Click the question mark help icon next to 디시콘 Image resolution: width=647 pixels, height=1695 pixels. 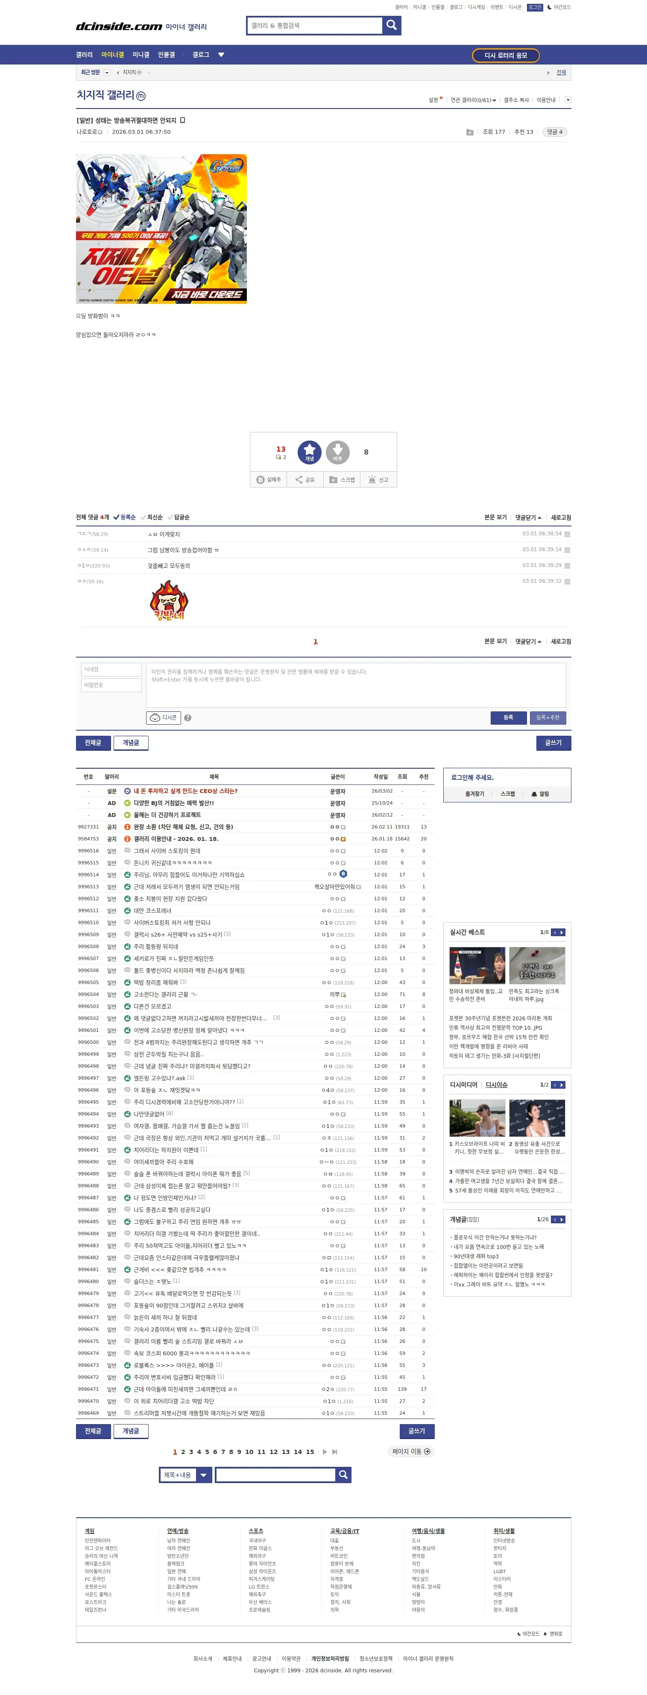187,718
